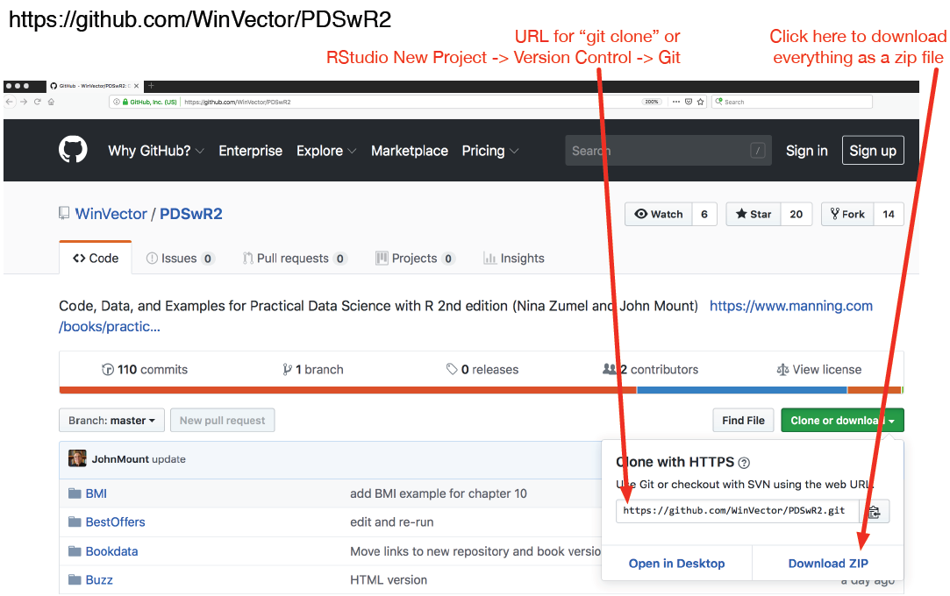Click JohnMount's avatar thumbnail

77,458
